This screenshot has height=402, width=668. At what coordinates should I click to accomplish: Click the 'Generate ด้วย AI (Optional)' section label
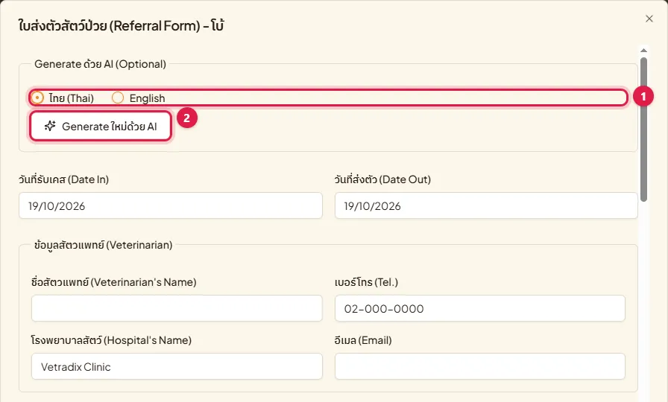tap(100, 64)
